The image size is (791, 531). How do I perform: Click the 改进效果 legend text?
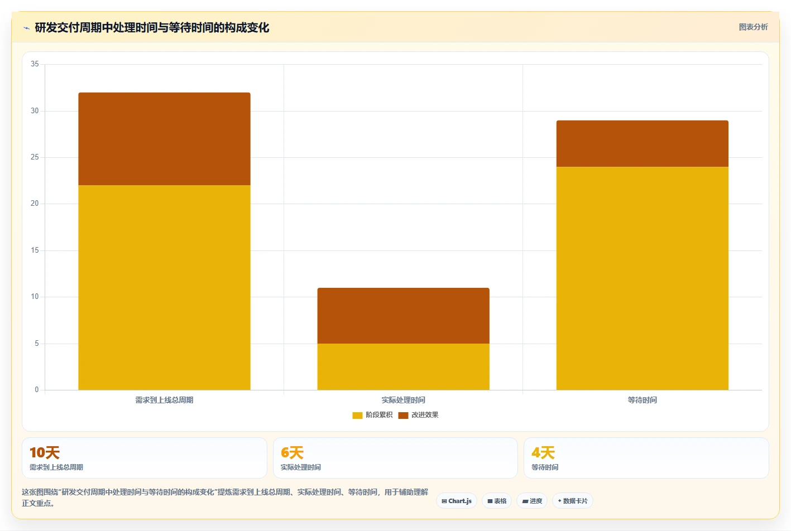425,415
